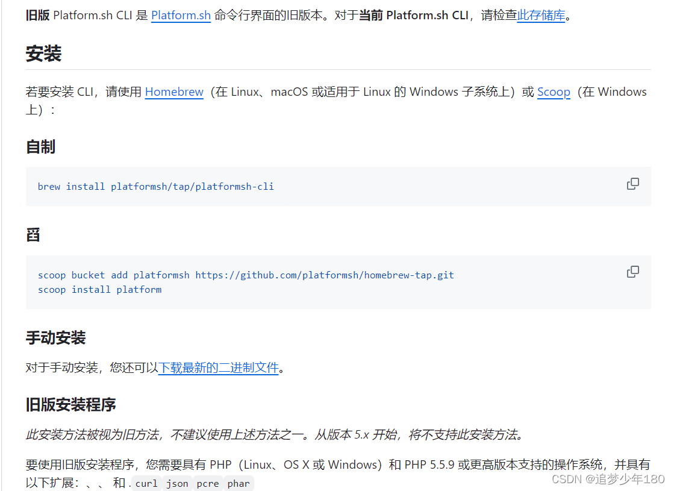Click the bold 当前 Platform.sh CLI text

[x=414, y=16]
